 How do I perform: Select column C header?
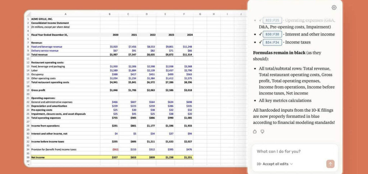click(x=128, y=14)
